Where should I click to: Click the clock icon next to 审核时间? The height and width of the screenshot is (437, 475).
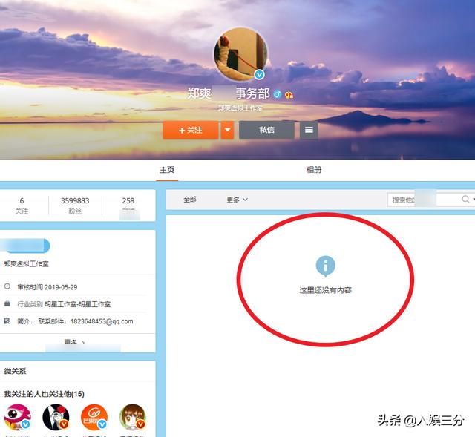7,286
